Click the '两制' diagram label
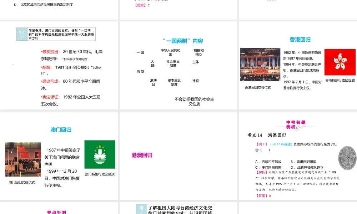357x214 pixels. [140, 72]
